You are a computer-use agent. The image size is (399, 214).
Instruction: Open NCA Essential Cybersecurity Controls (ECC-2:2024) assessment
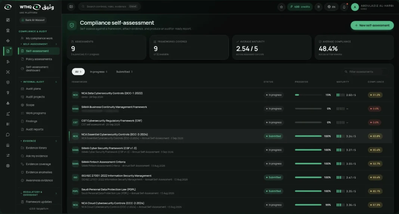(230, 136)
